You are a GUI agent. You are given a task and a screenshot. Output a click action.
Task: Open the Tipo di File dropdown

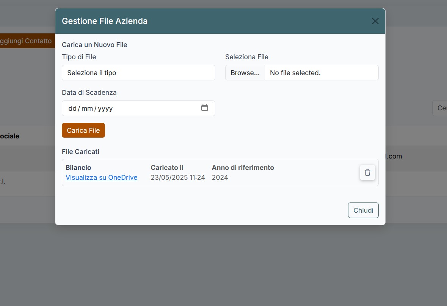point(138,73)
